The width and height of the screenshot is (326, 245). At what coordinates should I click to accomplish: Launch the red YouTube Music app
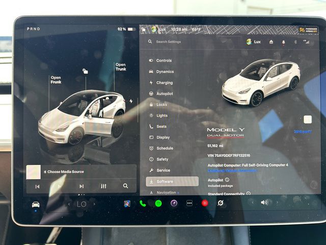(205, 203)
